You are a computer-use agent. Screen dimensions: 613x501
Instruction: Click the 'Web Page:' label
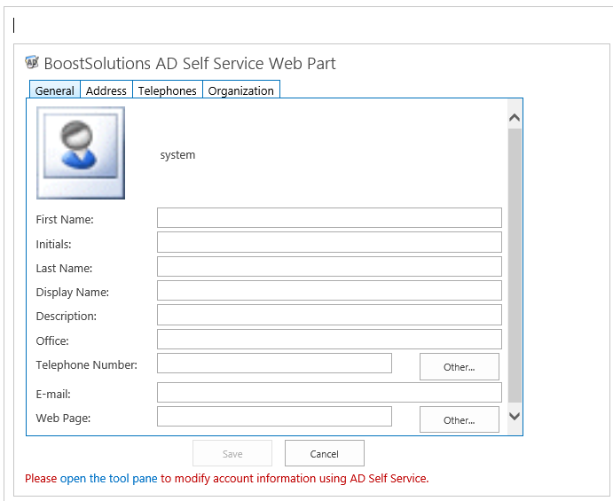click(x=63, y=419)
